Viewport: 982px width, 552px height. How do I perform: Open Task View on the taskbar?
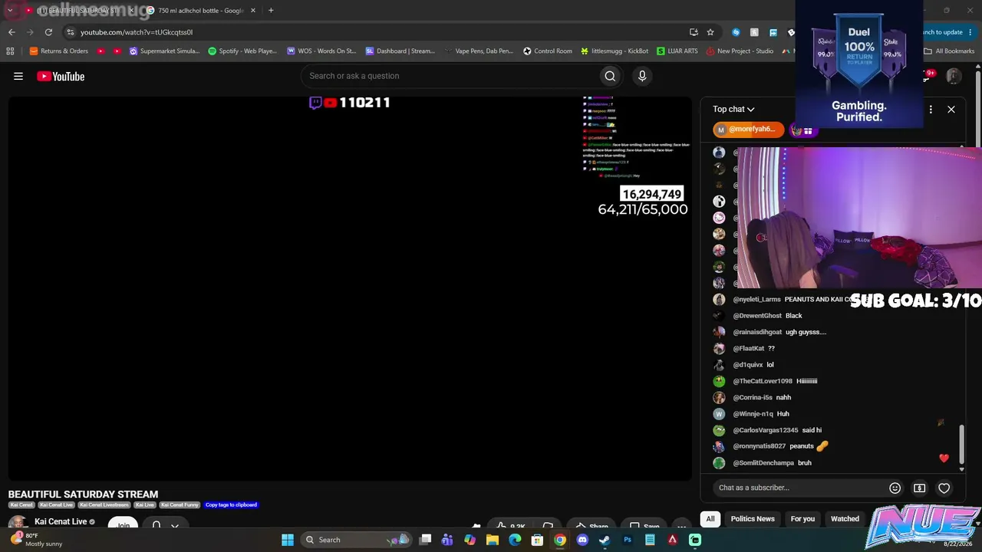click(x=426, y=540)
